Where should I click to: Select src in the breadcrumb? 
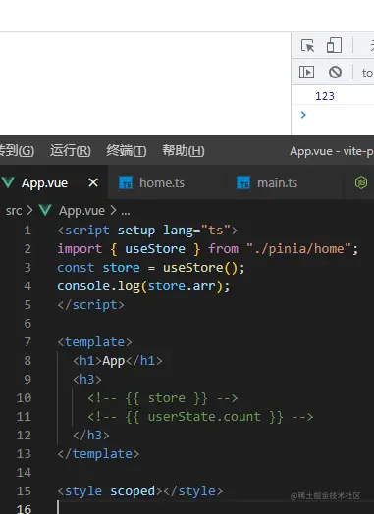click(x=14, y=211)
